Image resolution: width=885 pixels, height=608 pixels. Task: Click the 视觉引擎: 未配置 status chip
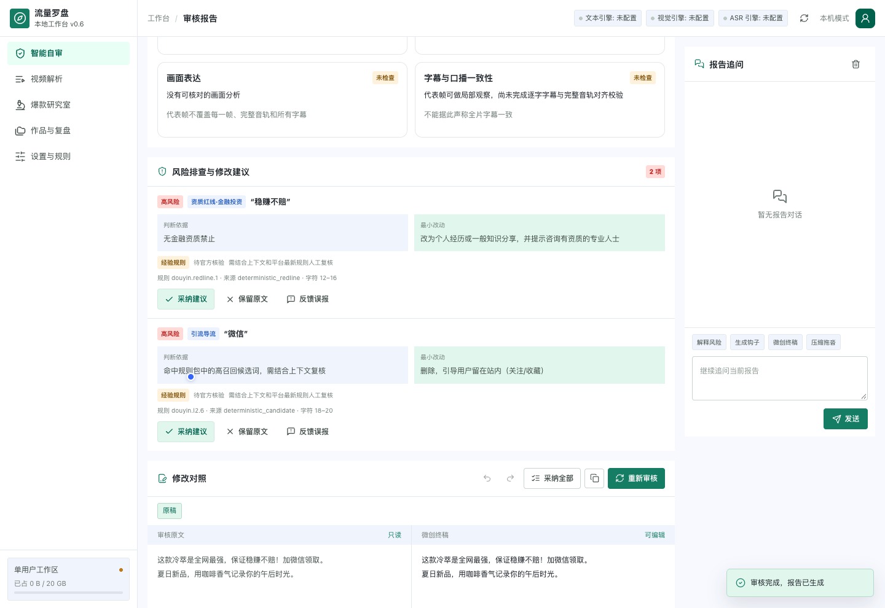(x=680, y=18)
